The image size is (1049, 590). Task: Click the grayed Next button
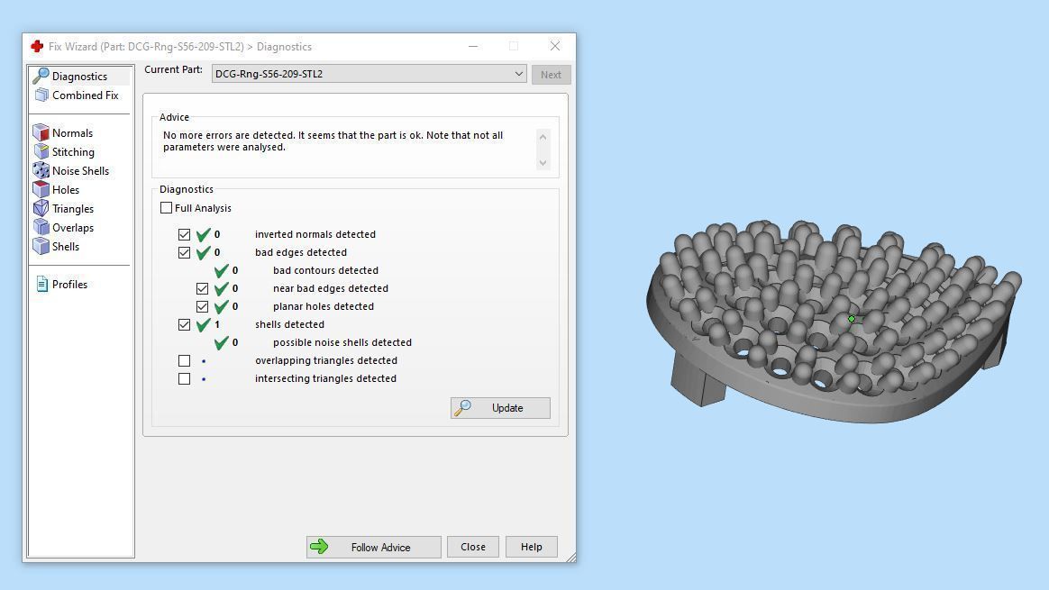[552, 74]
